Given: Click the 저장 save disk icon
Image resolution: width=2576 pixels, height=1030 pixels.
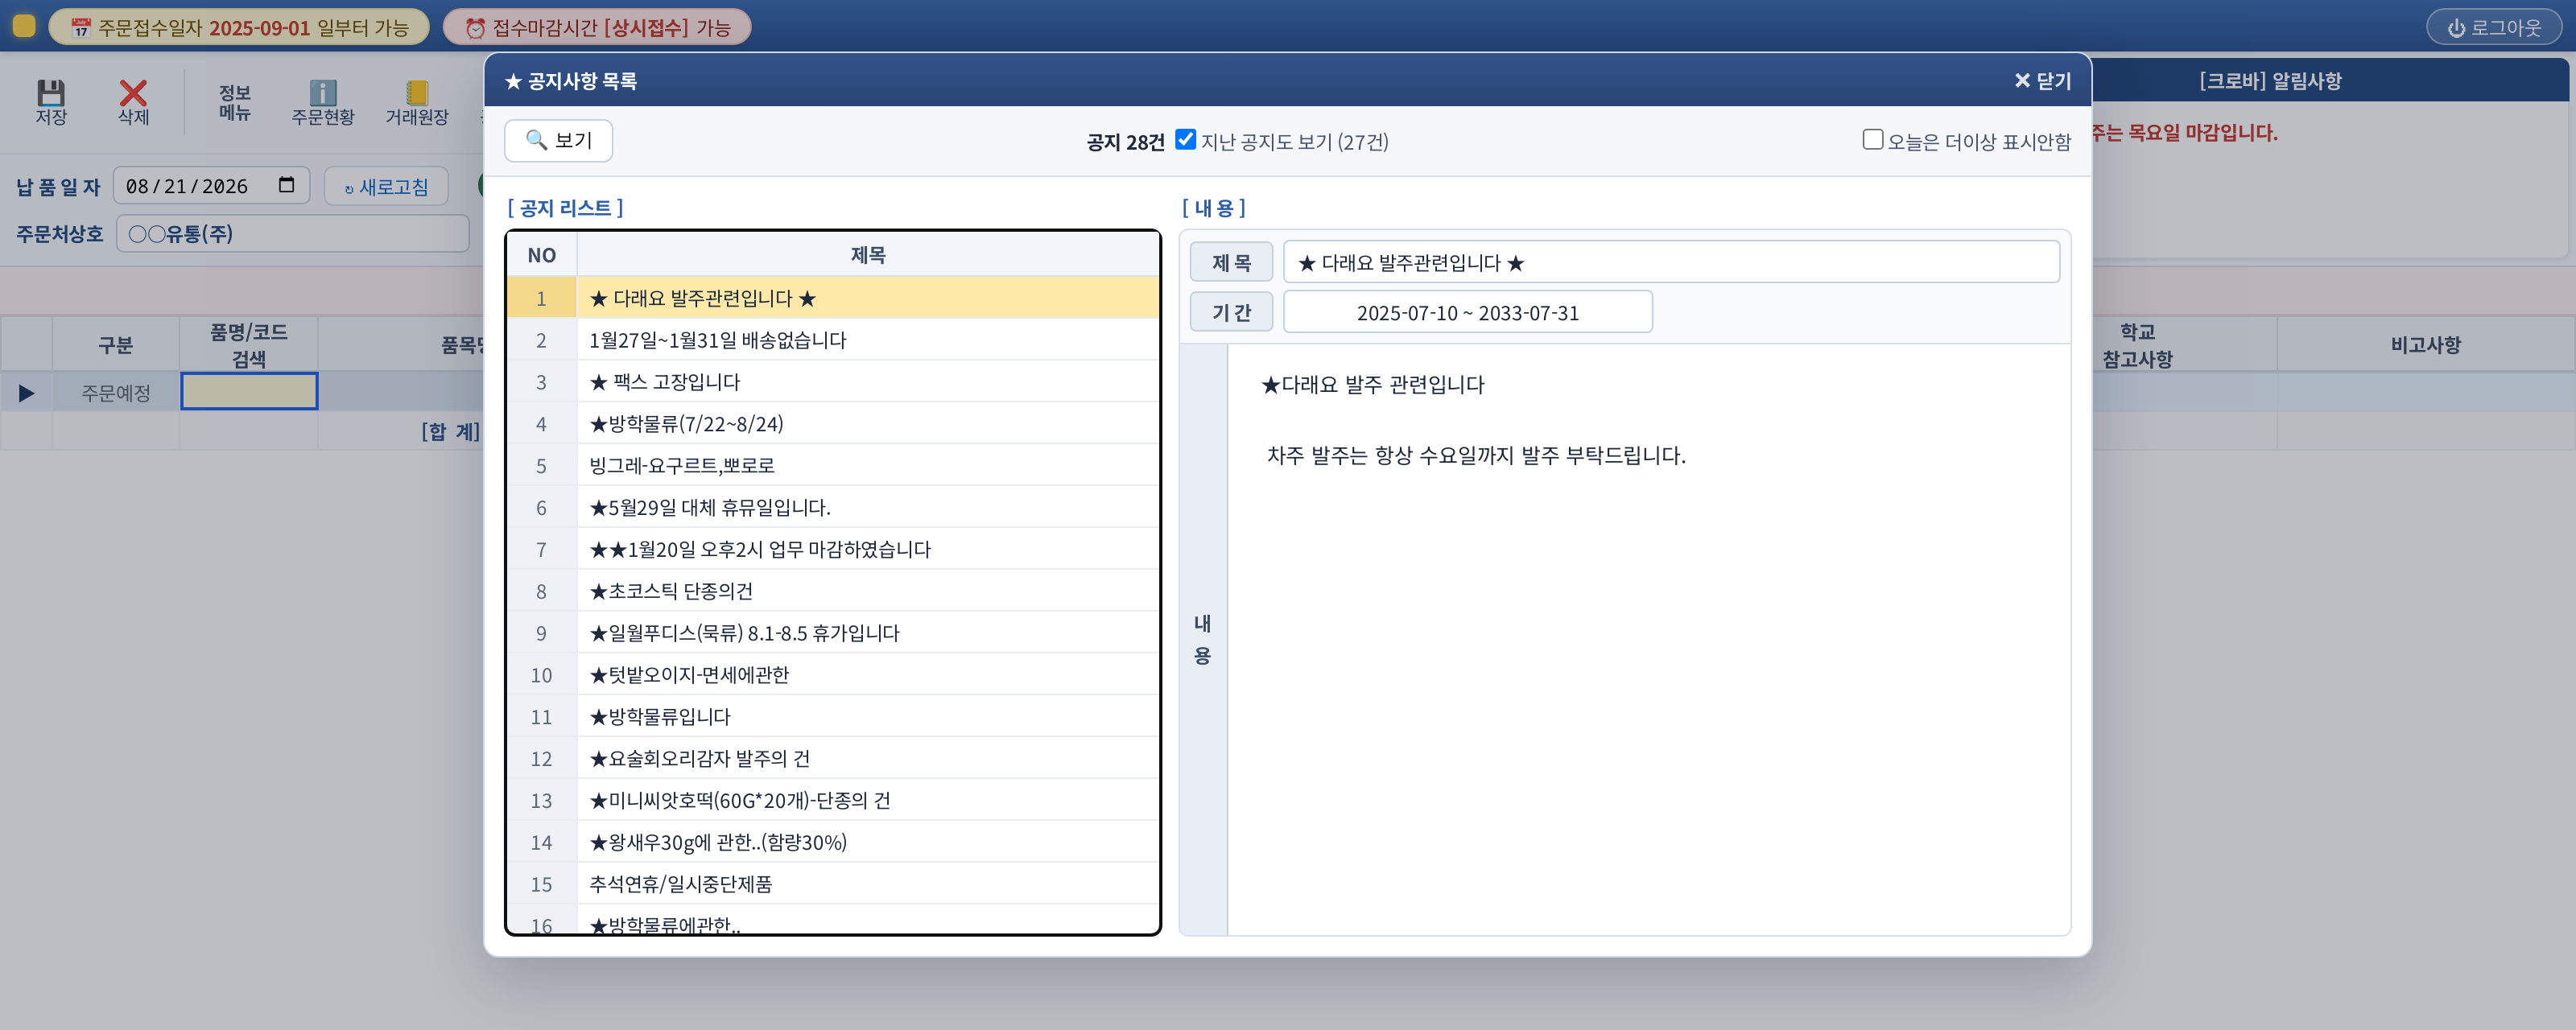Looking at the screenshot, I should (51, 93).
